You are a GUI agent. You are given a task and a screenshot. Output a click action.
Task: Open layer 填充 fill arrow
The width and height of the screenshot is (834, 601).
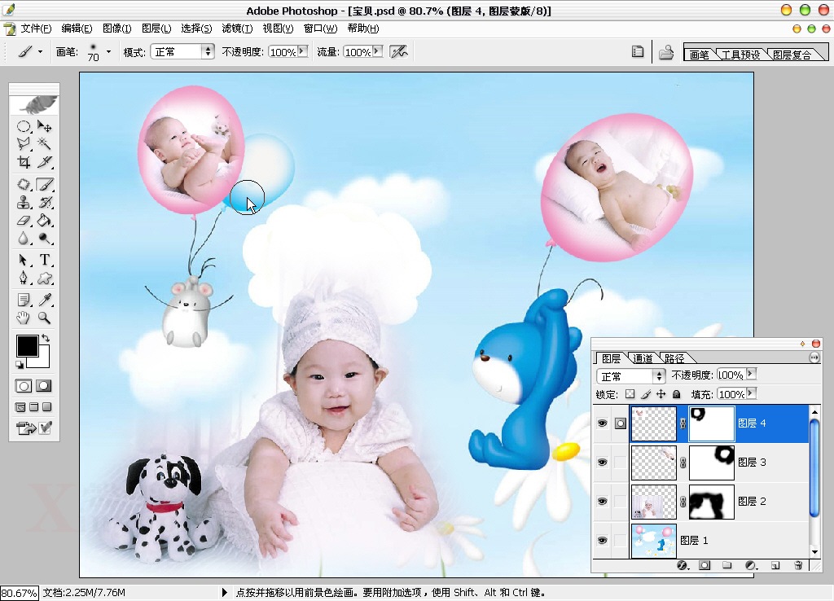tap(751, 393)
